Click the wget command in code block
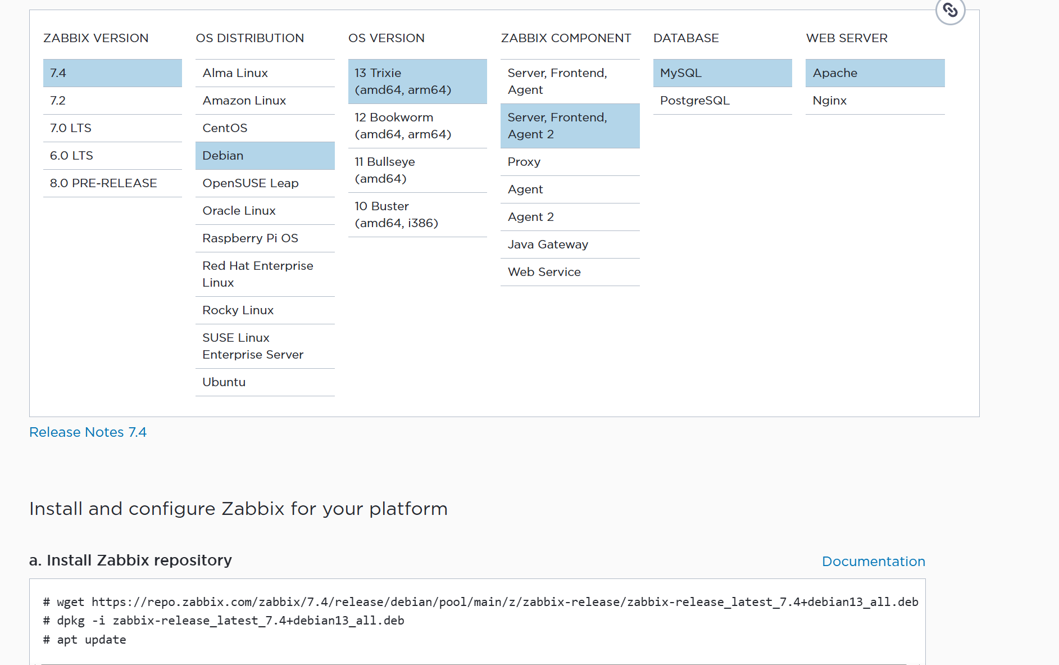1059x665 pixels. click(481, 602)
